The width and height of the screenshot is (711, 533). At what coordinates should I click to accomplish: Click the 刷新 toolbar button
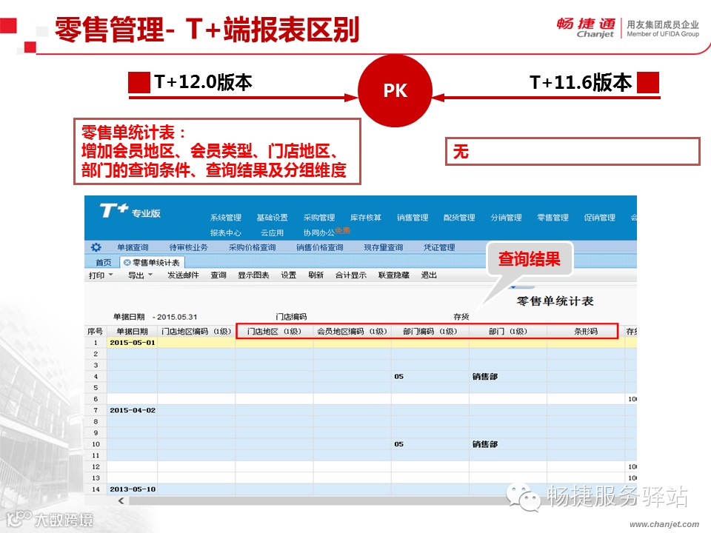point(316,275)
